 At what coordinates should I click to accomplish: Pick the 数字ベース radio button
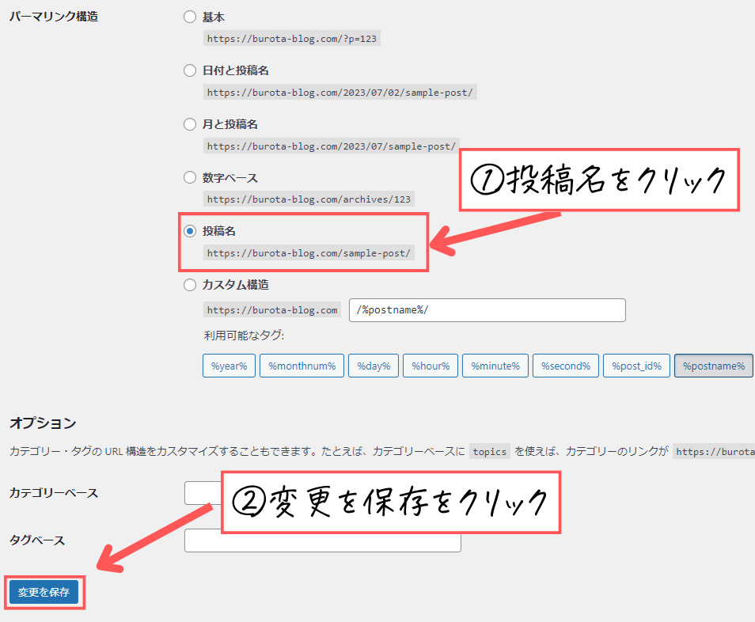(x=190, y=177)
